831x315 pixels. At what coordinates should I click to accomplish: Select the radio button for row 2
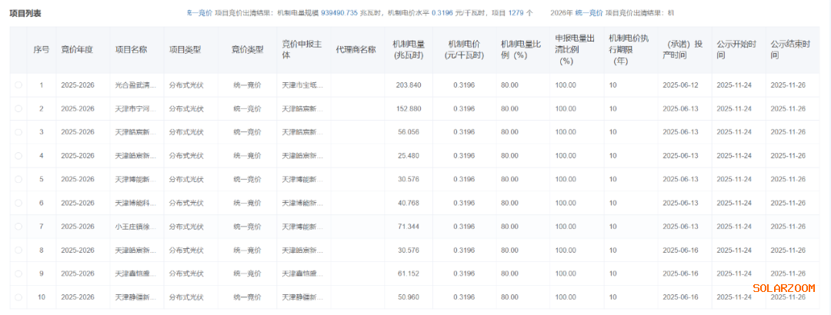[x=18, y=109]
